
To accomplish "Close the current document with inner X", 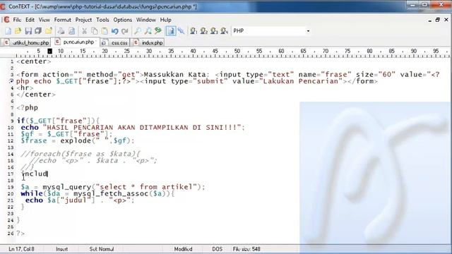I will click(x=446, y=20).
